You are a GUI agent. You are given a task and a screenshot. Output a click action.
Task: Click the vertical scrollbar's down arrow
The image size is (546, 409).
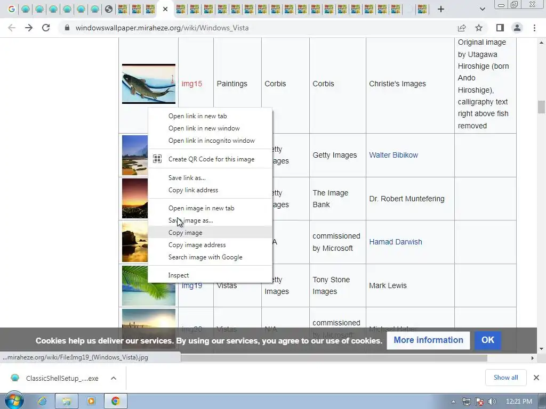click(x=541, y=348)
